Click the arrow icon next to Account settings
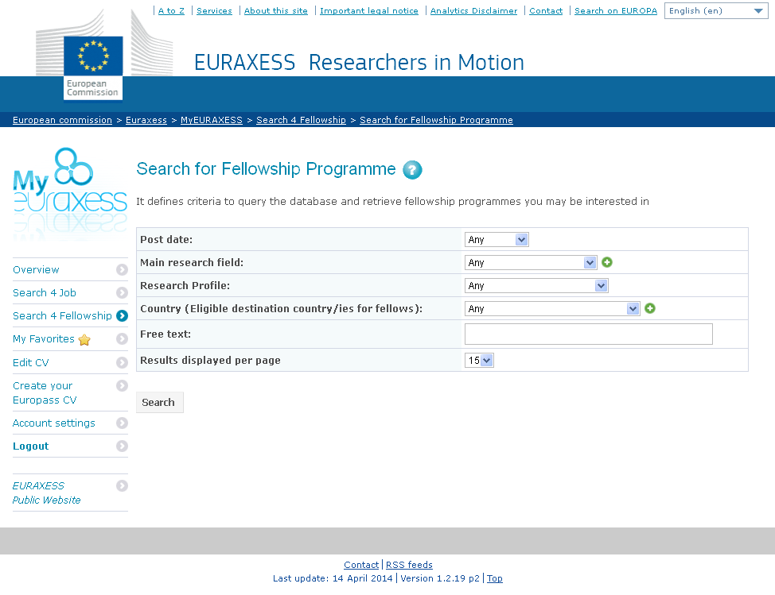775x595 pixels. click(122, 423)
